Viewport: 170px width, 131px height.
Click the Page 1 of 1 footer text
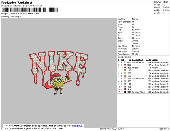(164, 129)
